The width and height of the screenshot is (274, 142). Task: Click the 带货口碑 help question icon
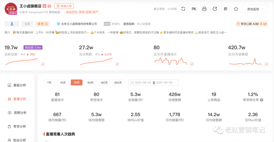pyautogui.click(x=238, y=24)
